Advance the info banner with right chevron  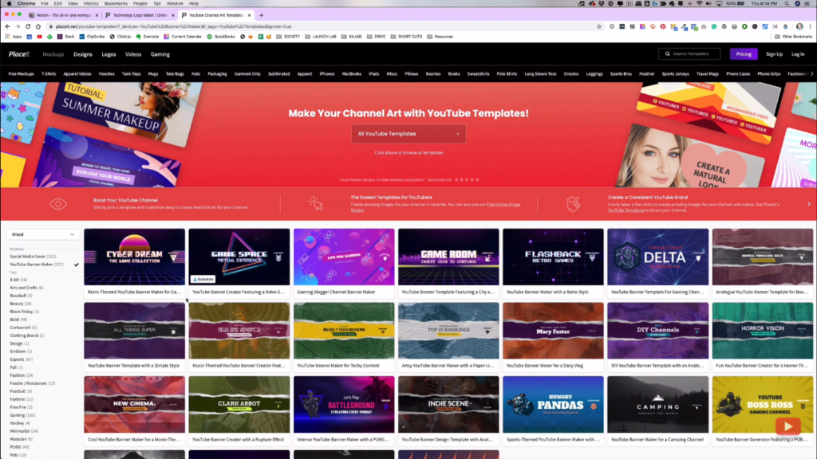point(809,204)
